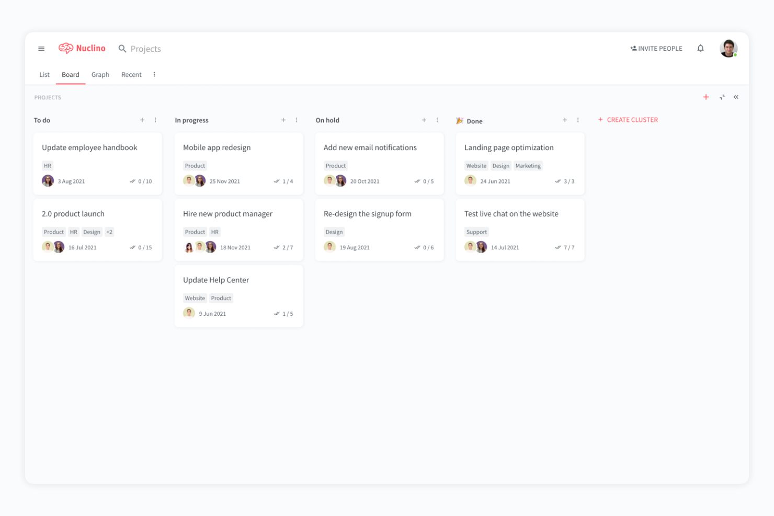Click INVITE PEOPLE

point(656,48)
